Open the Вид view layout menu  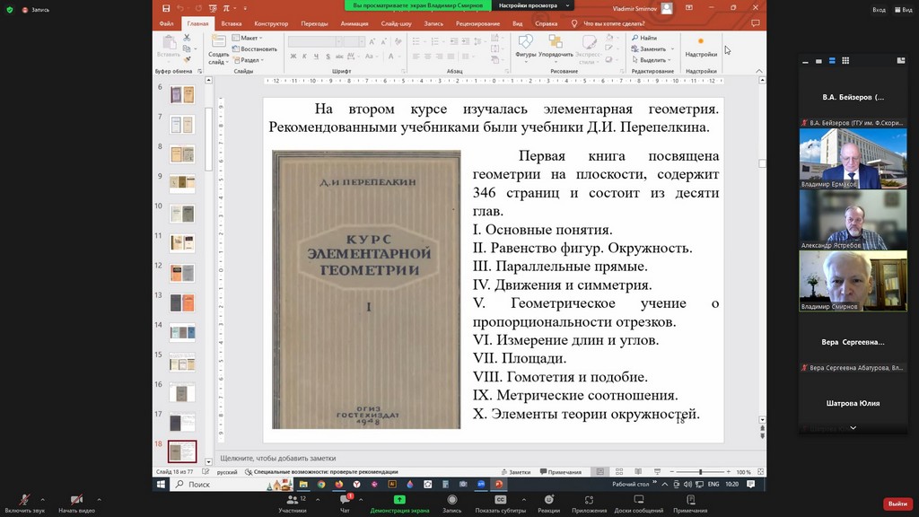900,9
